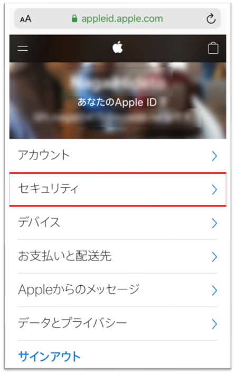This screenshot has width=235, height=374.
Task: Open the shopping bag icon
Action: click(213, 48)
